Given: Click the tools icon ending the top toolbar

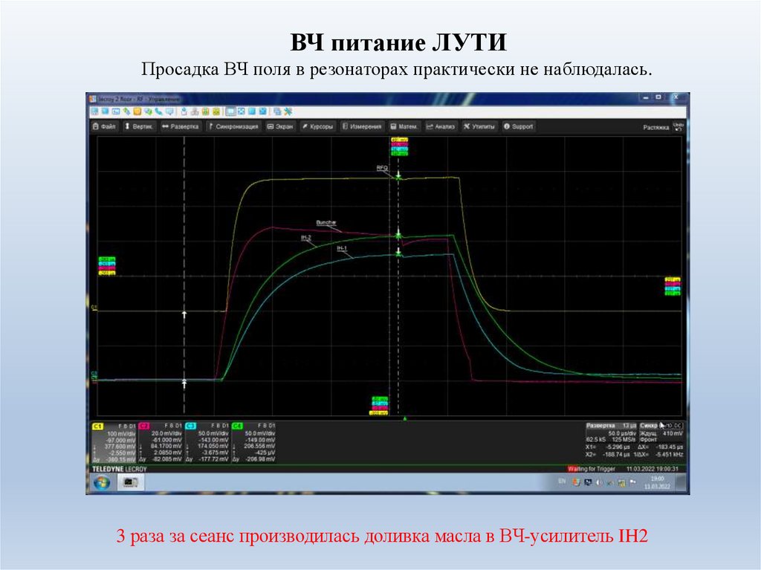Looking at the screenshot, I should tap(288, 111).
